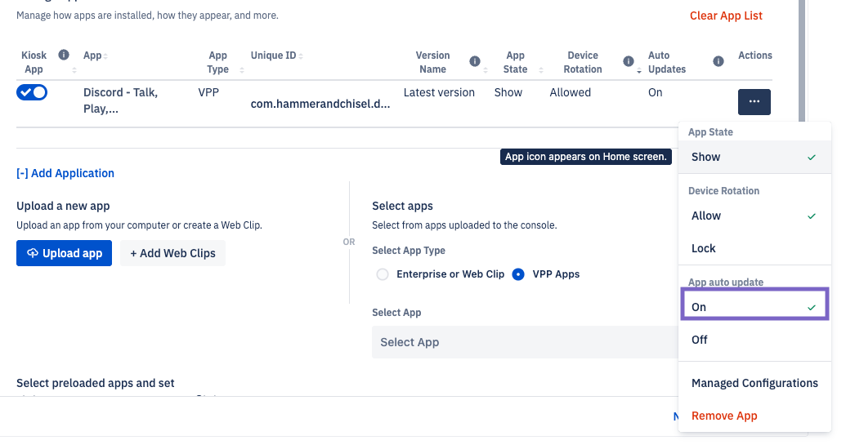This screenshot has height=445, width=846.
Task: Sort by Version Name column arrows
Action: pos(486,70)
